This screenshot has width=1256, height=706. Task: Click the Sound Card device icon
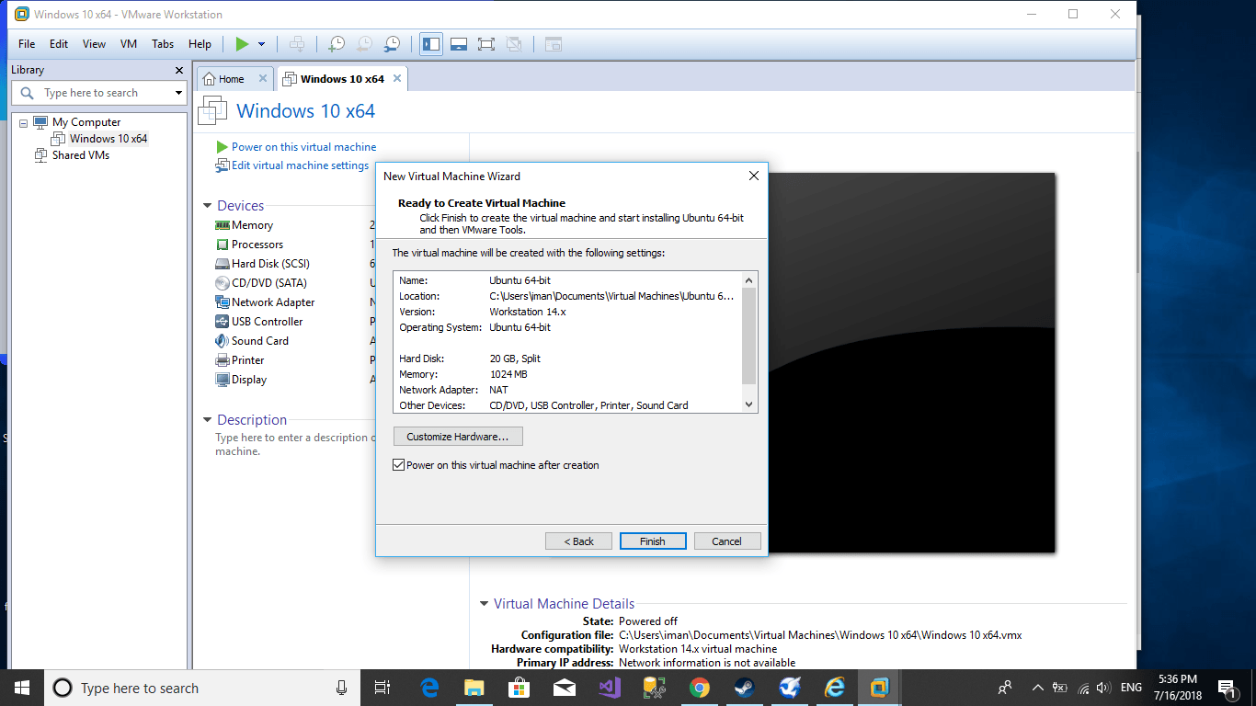[x=223, y=341]
